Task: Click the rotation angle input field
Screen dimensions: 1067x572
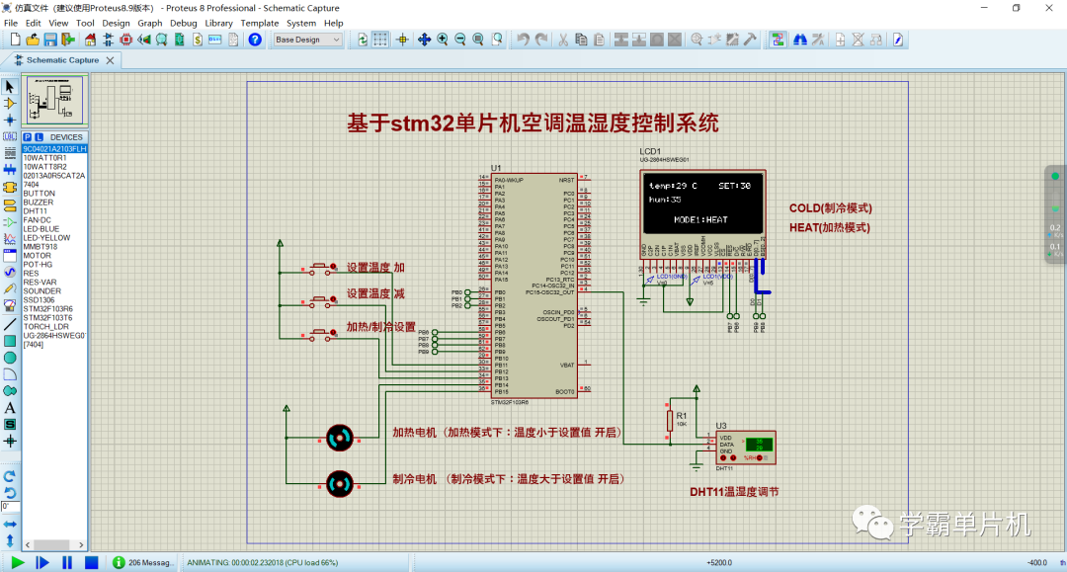Action: (x=10, y=507)
